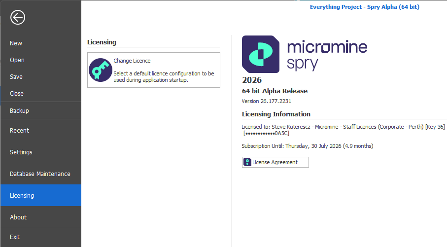
Task: Click the Licensing Information heading
Action: pyautogui.click(x=276, y=114)
